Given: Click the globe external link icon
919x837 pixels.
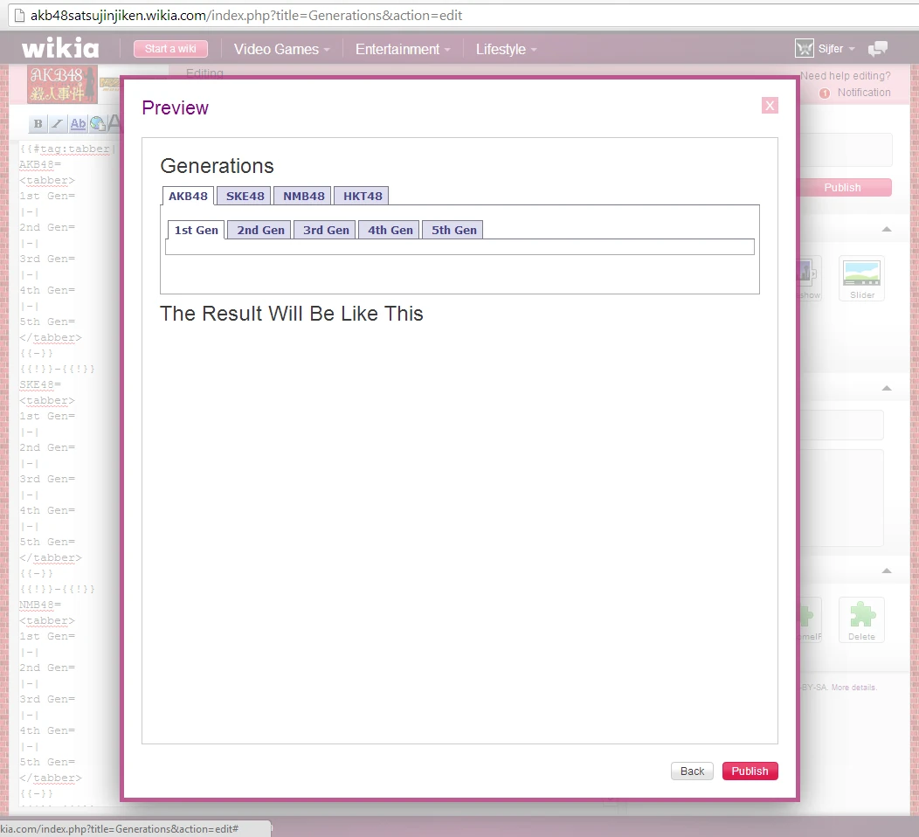Looking at the screenshot, I should [x=97, y=124].
